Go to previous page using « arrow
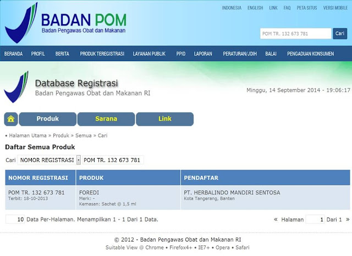The width and height of the screenshot is (352, 256). (x=276, y=219)
